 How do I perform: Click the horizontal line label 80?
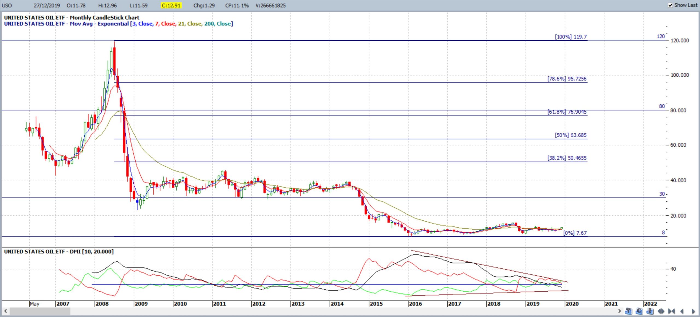point(662,106)
